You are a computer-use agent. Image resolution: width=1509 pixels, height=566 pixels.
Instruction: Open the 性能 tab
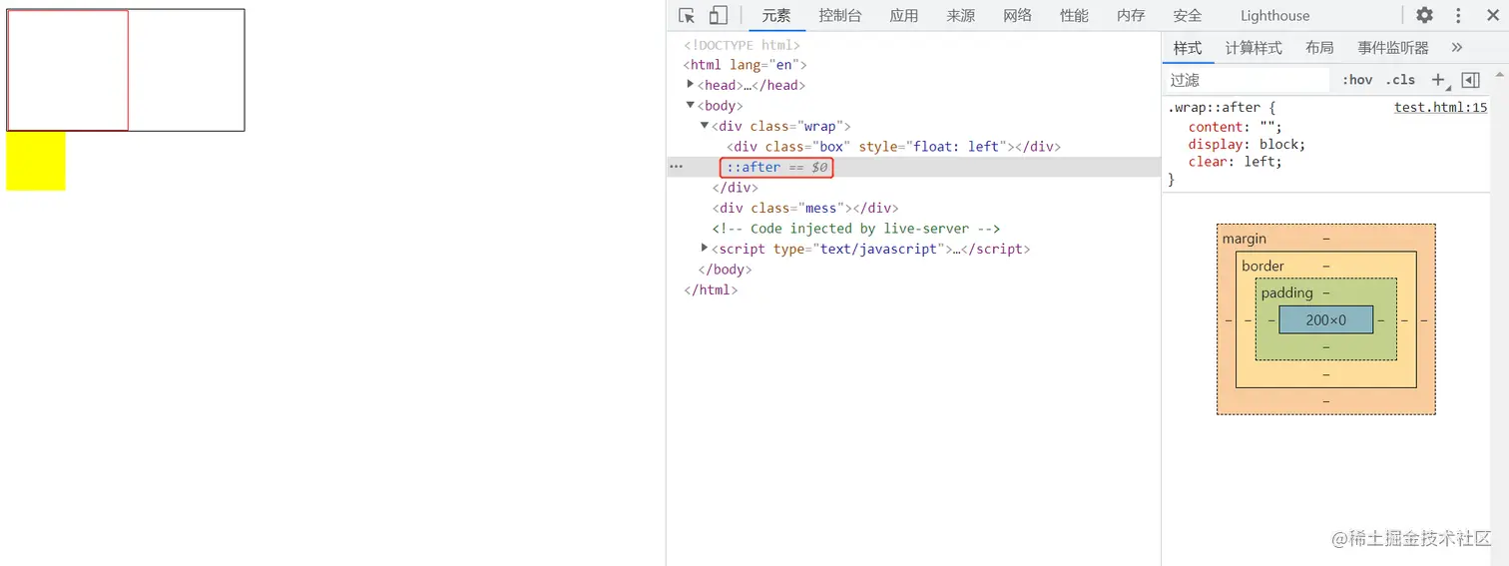1074,15
